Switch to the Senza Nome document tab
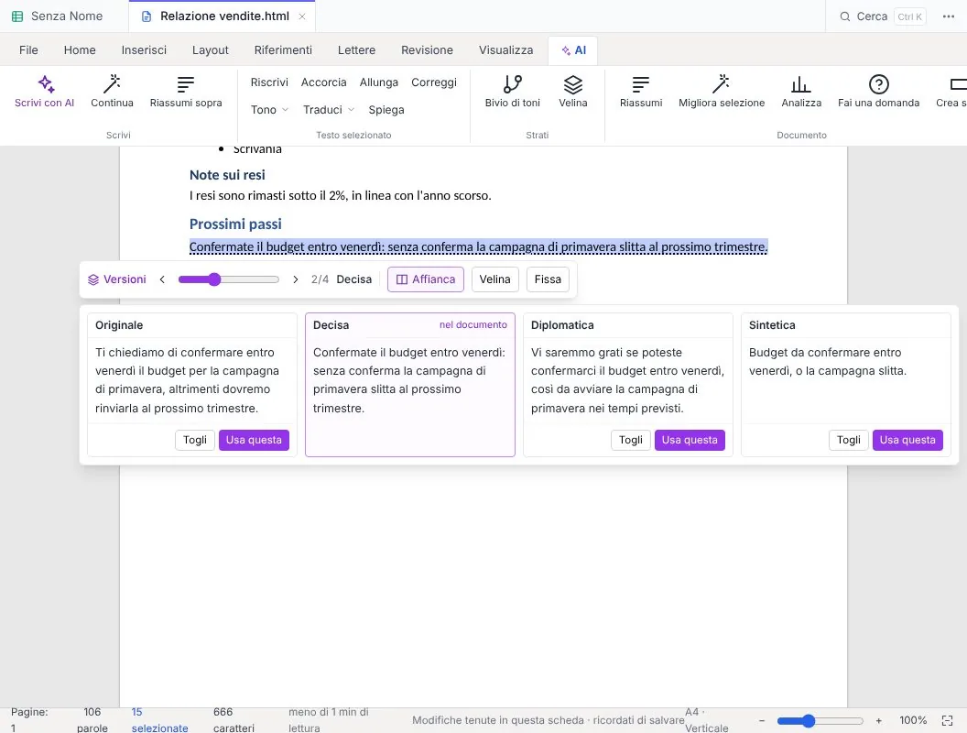Viewport: 967px width, 733px height. pos(64,16)
